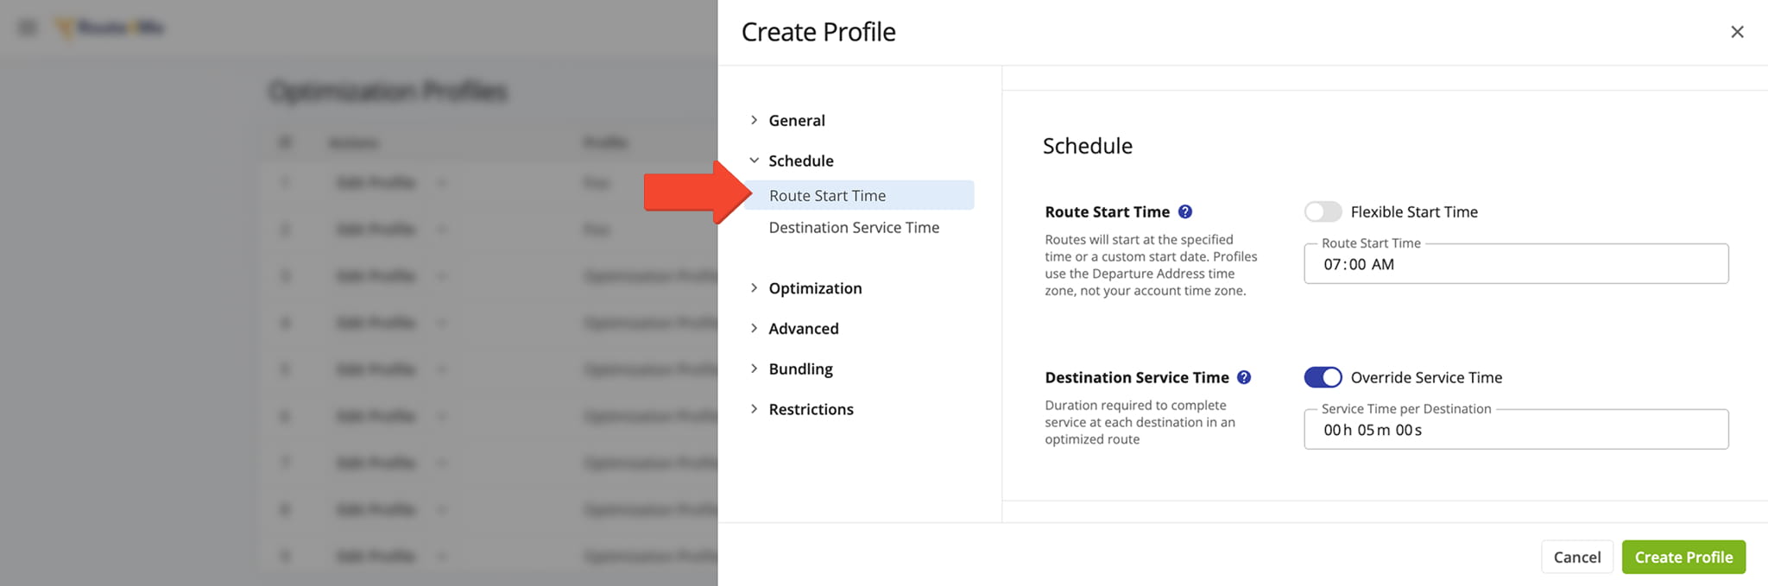Click the Route4Me logo

(110, 28)
